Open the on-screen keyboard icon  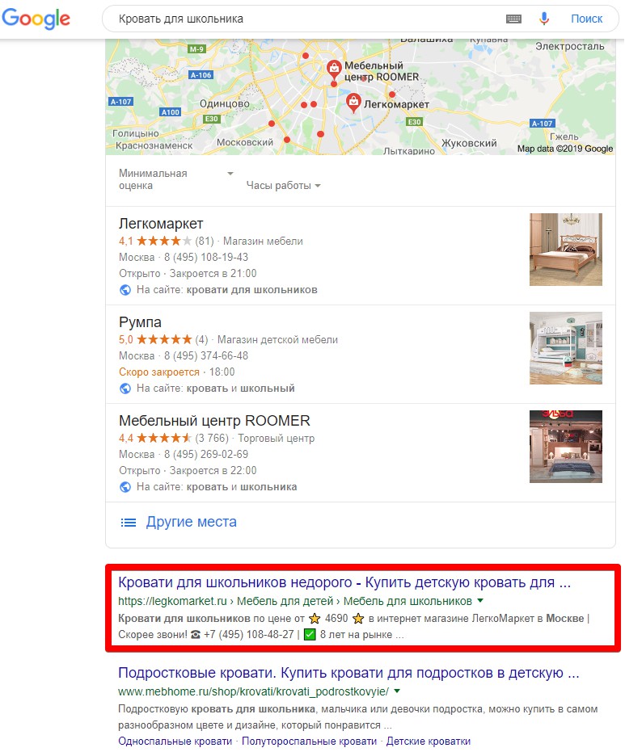tap(513, 19)
